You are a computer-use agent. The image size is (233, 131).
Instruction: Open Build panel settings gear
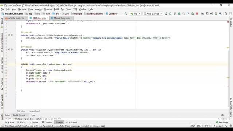222,115
